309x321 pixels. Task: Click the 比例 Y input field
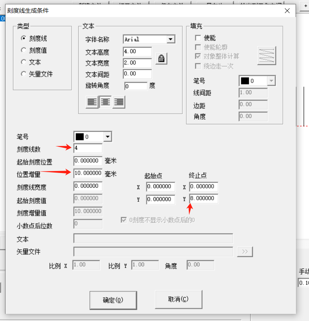pyautogui.click(x=145, y=265)
